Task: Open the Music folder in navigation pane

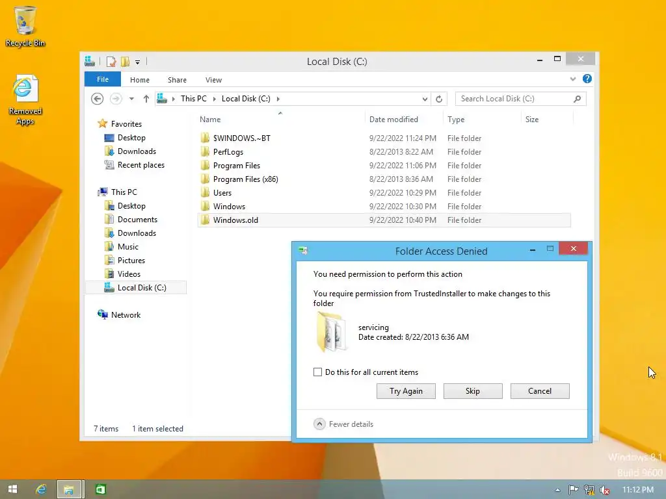Action: (x=127, y=246)
